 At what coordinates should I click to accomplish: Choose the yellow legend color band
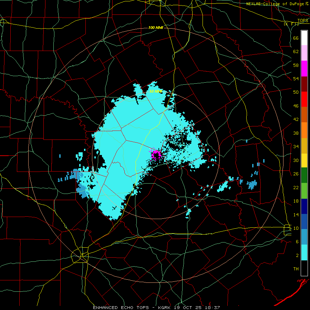(304, 160)
